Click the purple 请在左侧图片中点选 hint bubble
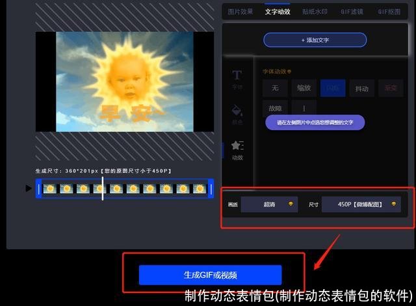 tap(315, 122)
